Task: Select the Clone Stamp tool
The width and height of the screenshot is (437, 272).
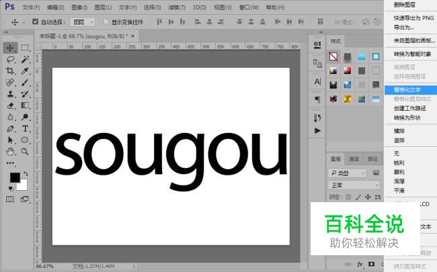Action: pyautogui.click(x=10, y=94)
